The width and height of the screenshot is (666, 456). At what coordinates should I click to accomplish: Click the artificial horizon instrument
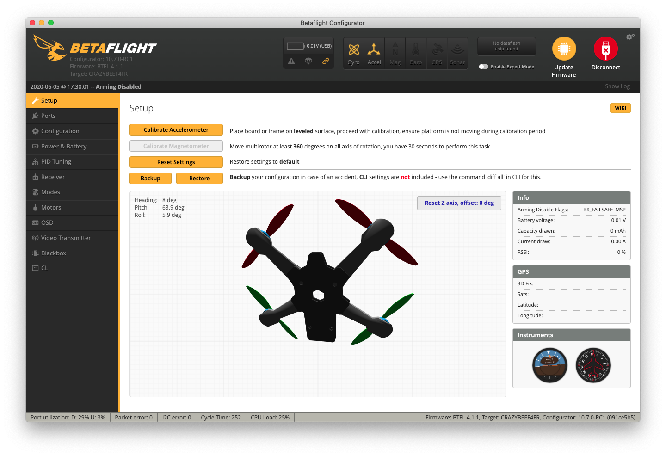550,365
